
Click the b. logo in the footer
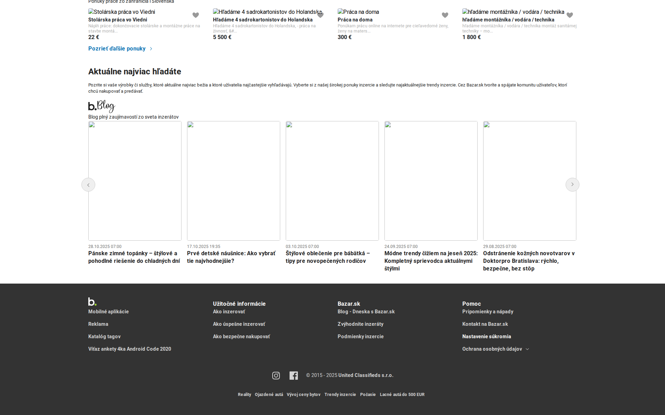click(x=92, y=302)
